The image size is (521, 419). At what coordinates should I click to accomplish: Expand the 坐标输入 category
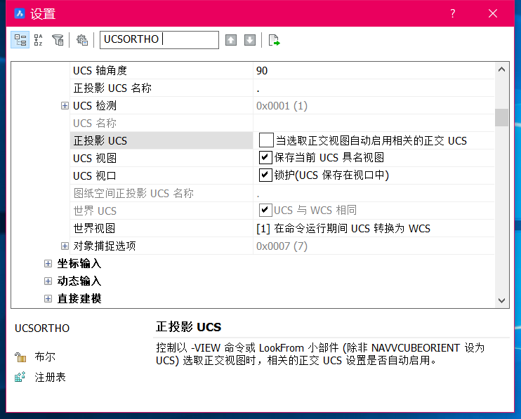[x=48, y=264]
